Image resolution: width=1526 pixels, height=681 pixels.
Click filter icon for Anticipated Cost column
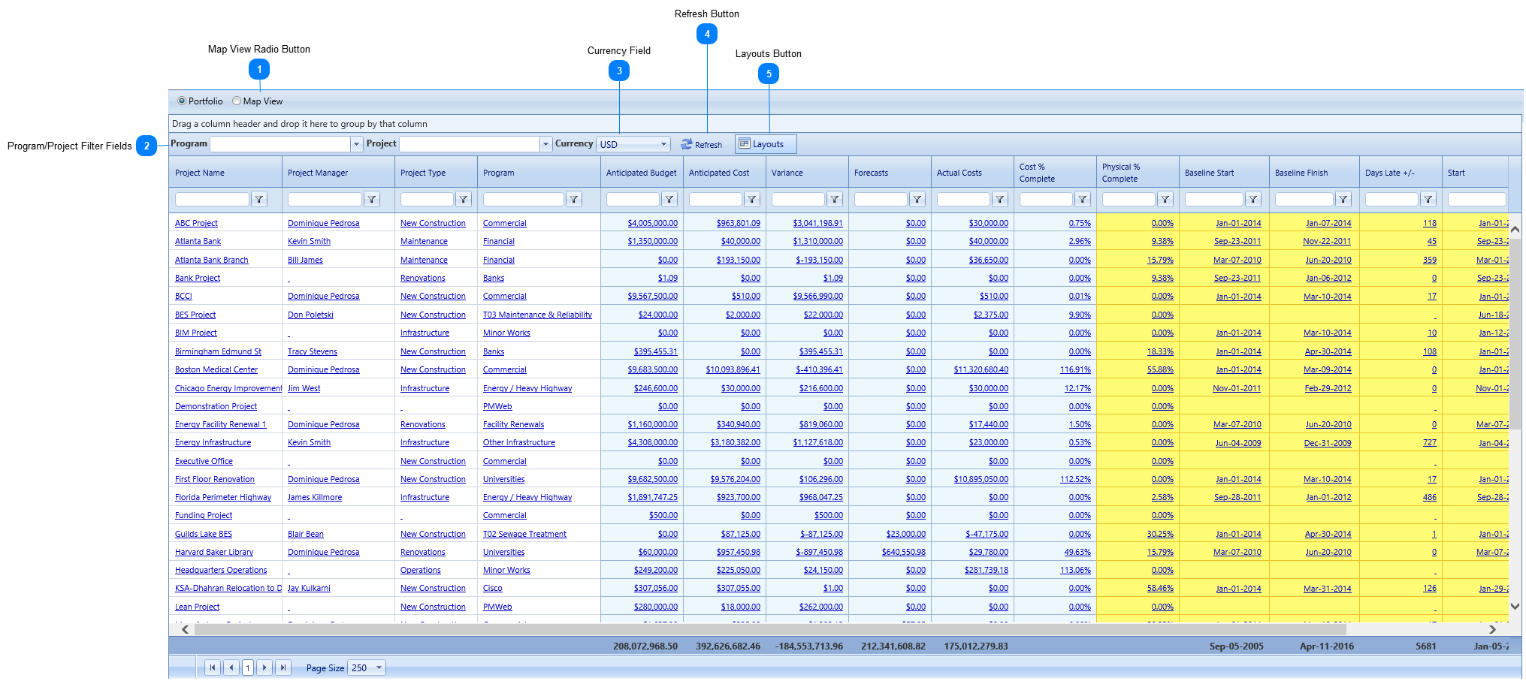(752, 200)
